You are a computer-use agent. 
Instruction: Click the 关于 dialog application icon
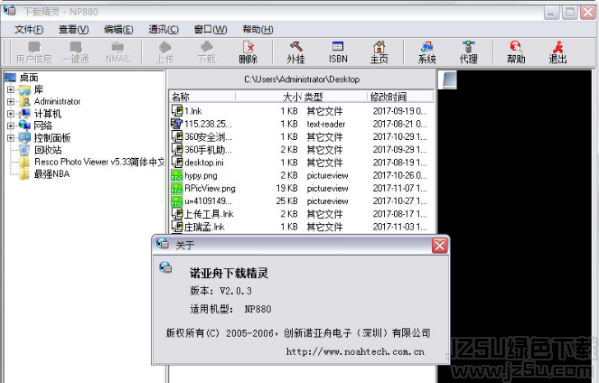165,267
